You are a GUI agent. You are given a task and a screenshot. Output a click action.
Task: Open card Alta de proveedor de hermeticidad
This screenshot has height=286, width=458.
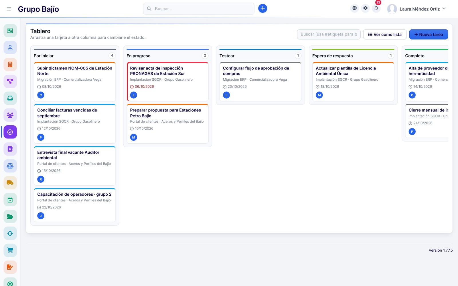click(427, 82)
